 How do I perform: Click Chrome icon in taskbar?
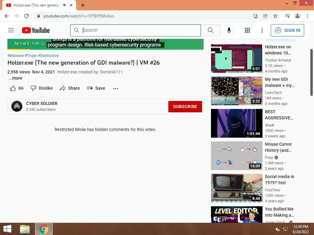coord(44,229)
